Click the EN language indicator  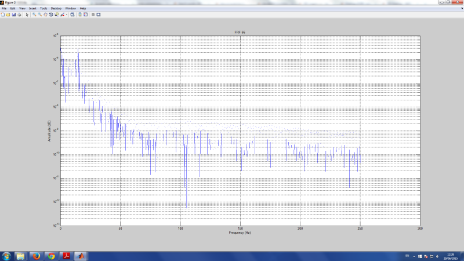pos(407,256)
